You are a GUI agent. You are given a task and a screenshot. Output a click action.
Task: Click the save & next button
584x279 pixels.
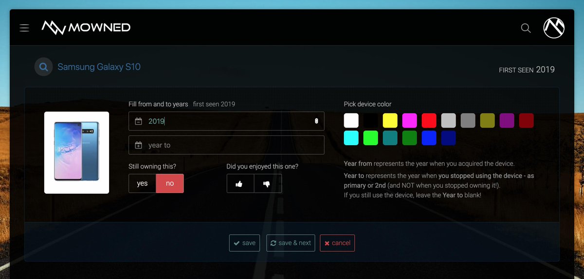point(291,243)
